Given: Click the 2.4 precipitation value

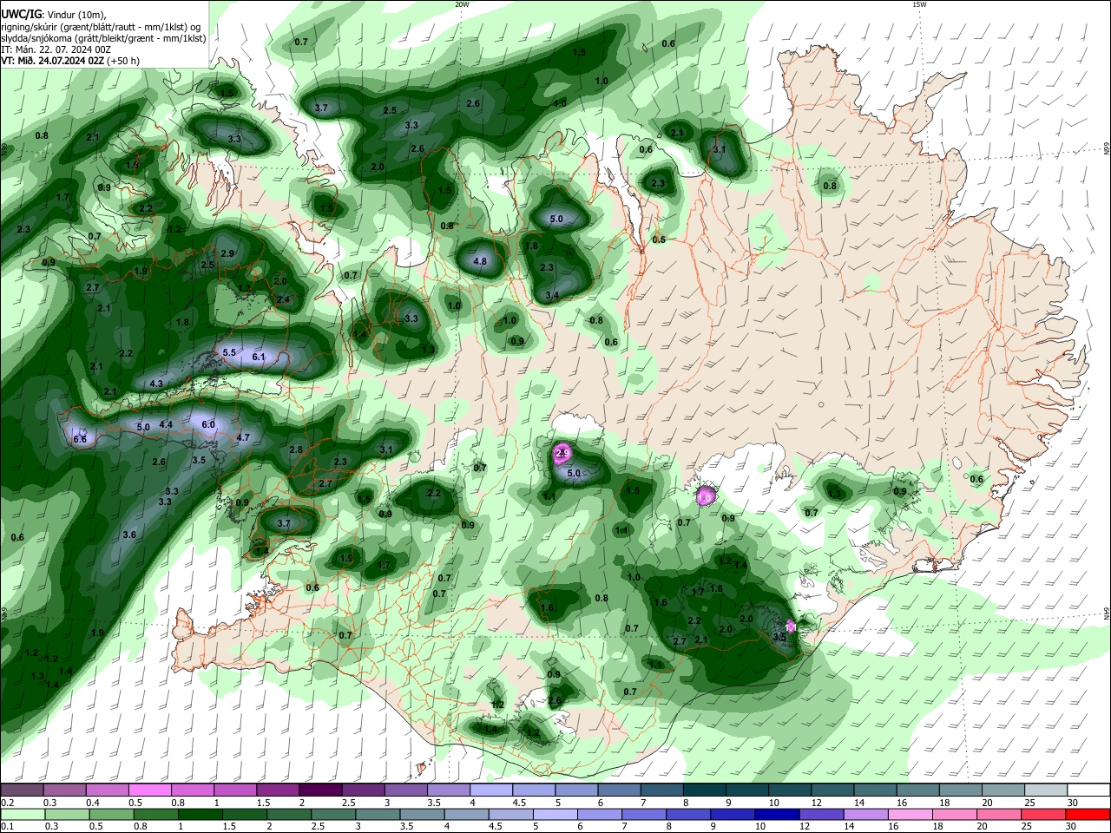Looking at the screenshot, I should [x=283, y=300].
